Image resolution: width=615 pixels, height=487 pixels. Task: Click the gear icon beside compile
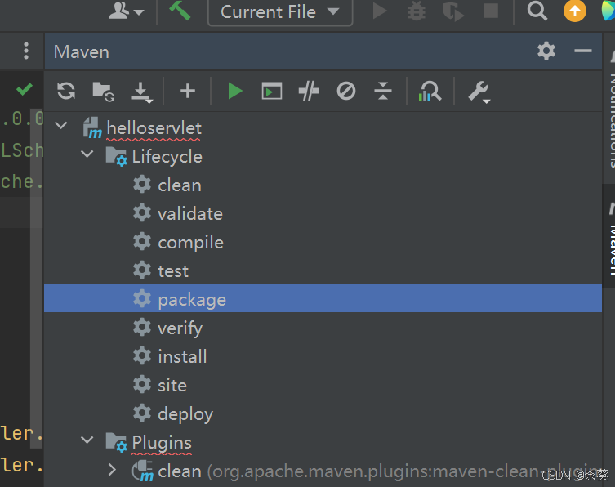tap(142, 241)
